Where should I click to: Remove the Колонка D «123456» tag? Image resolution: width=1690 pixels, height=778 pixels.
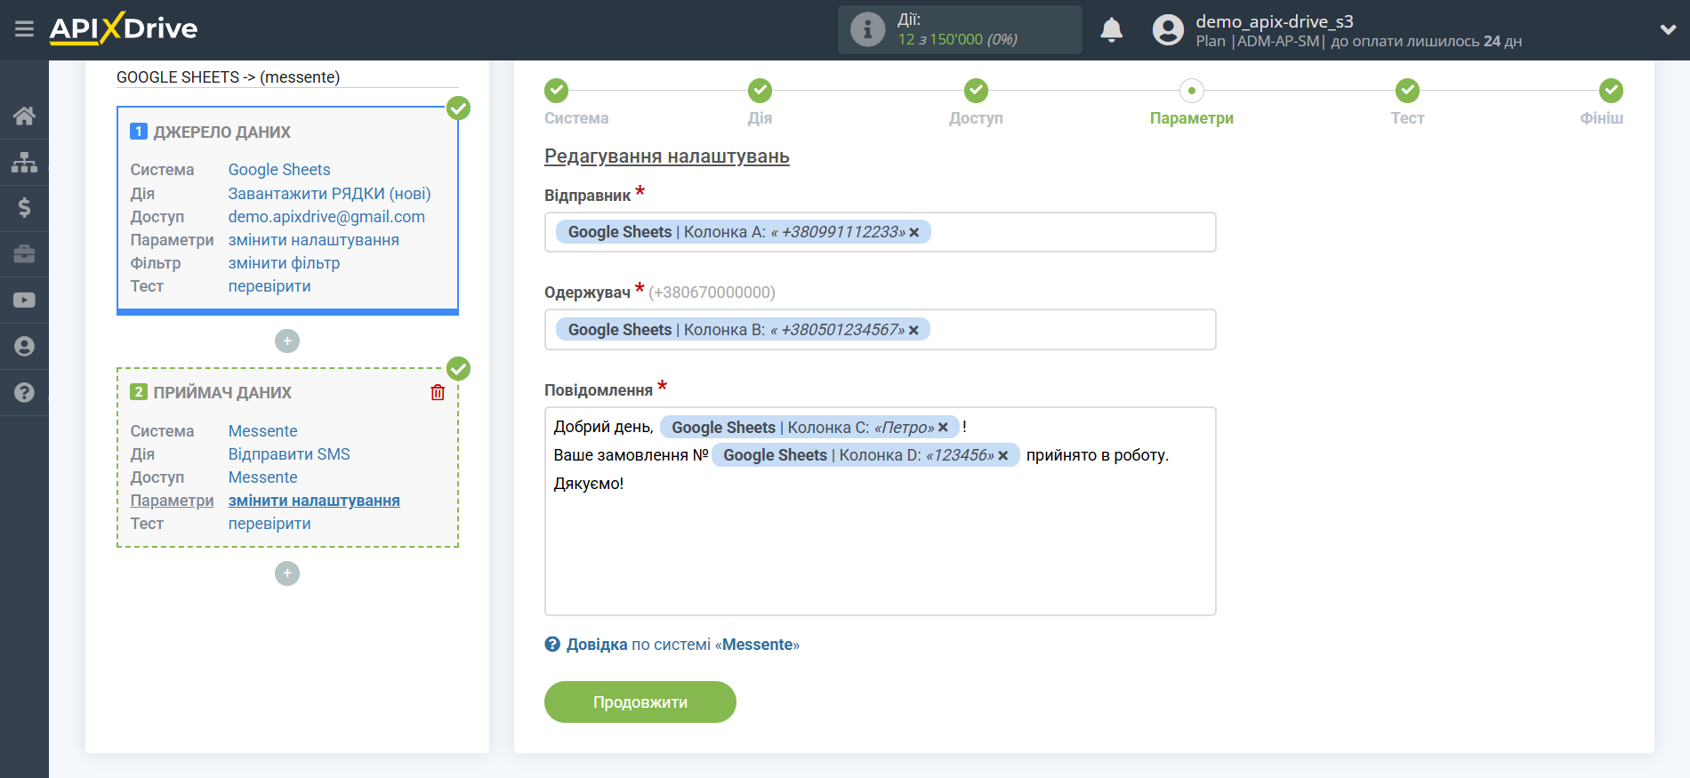(1002, 456)
